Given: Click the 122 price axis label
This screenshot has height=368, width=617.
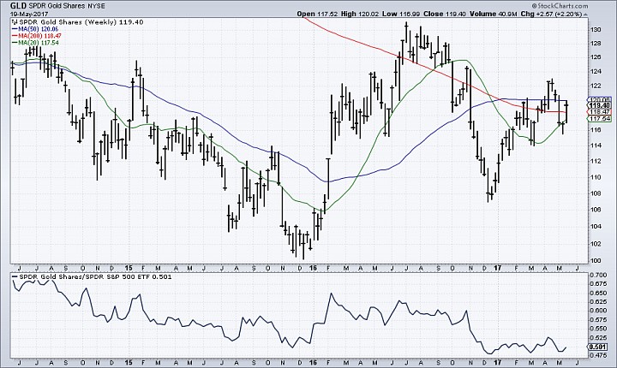Looking at the screenshot, I should 595,86.
